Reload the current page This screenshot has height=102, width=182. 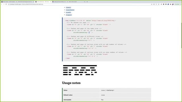click(x=6, y=4)
